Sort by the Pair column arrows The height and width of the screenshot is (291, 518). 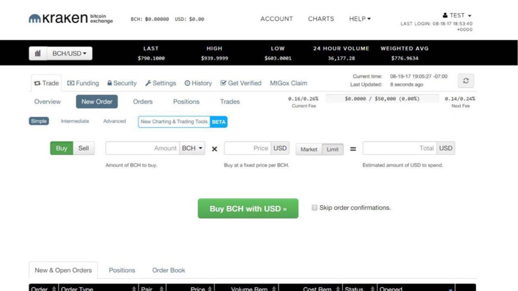[162, 289]
